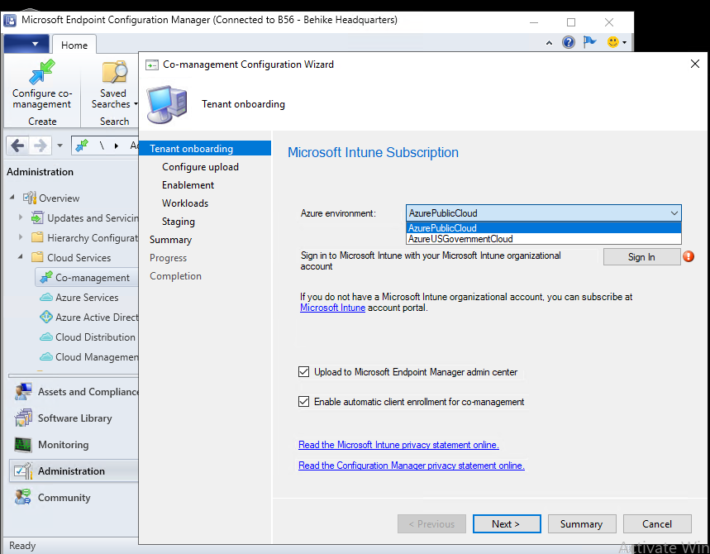Click the help question mark icon
This screenshot has width=710, height=554.
click(569, 42)
